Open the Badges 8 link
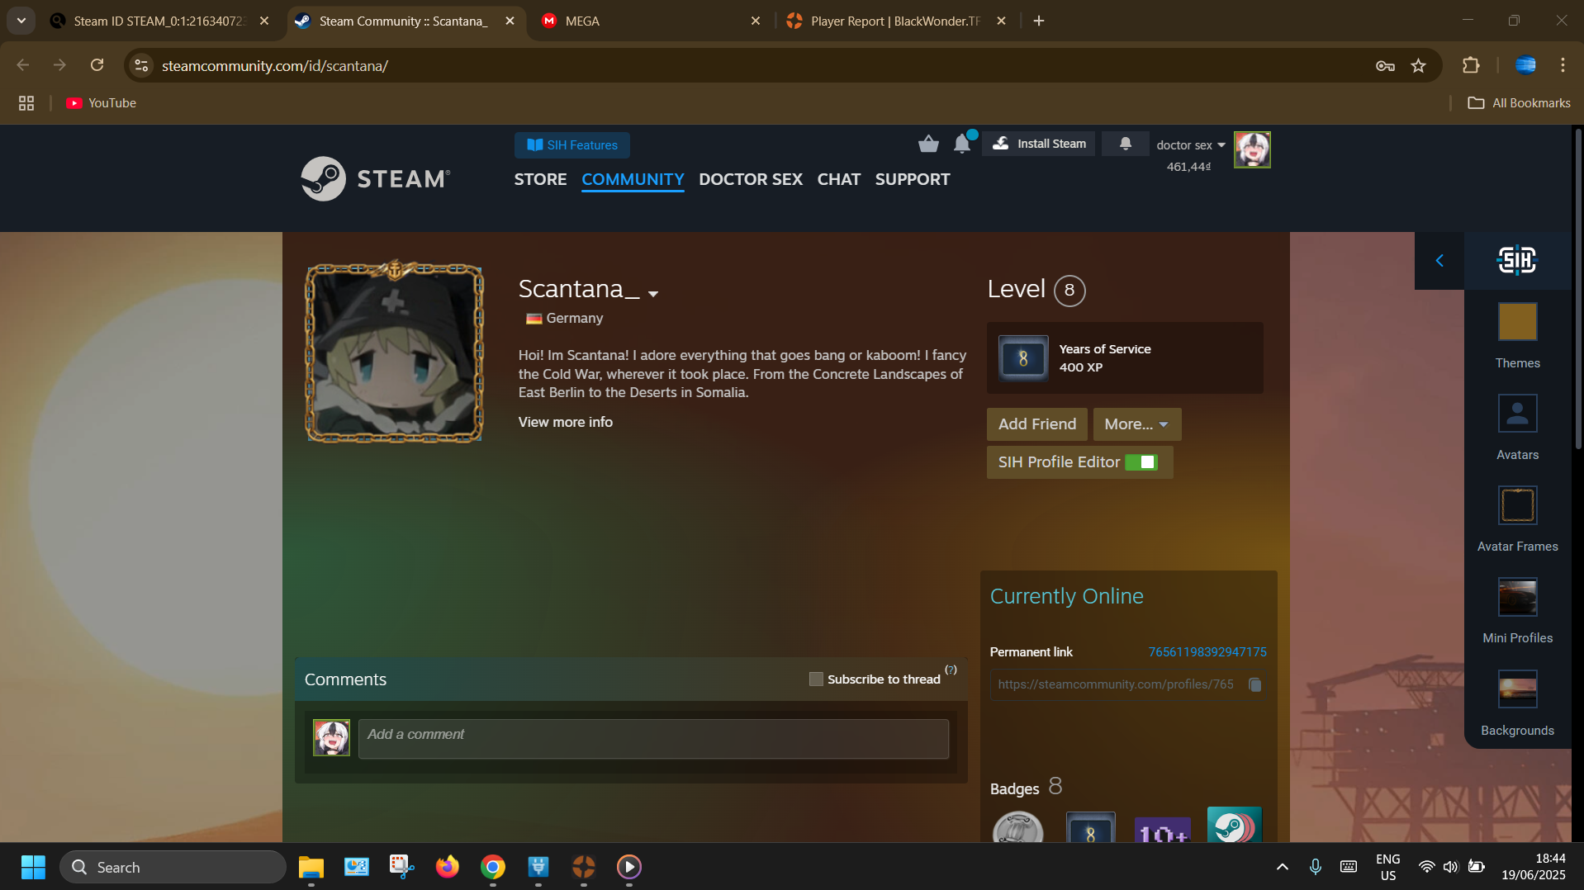The image size is (1584, 890). point(1027,787)
